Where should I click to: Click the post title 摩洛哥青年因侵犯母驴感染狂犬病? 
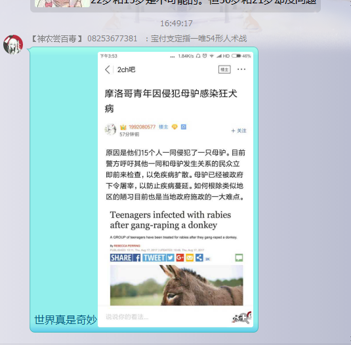(171, 101)
